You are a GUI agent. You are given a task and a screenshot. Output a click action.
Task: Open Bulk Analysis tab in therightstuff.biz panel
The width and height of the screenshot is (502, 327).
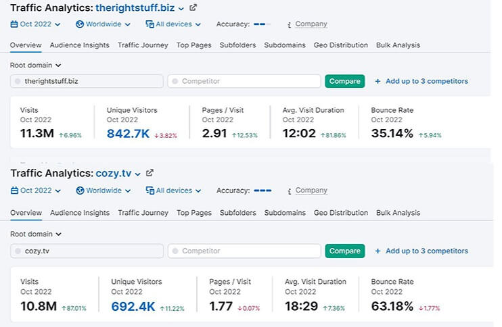[x=398, y=45]
